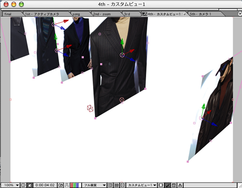Open the 100% magnification dropdown

pos(11,185)
